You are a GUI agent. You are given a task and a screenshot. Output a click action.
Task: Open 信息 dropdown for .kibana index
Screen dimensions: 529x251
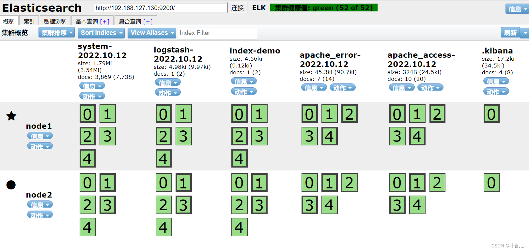pyautogui.click(x=496, y=81)
